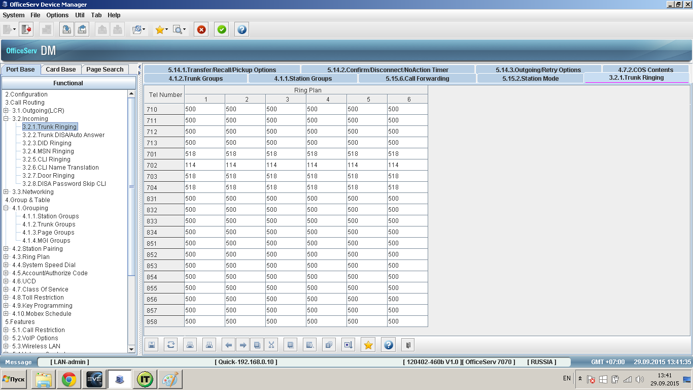Expand the 3.3.Networking tree node
The width and height of the screenshot is (693, 390).
click(6, 192)
